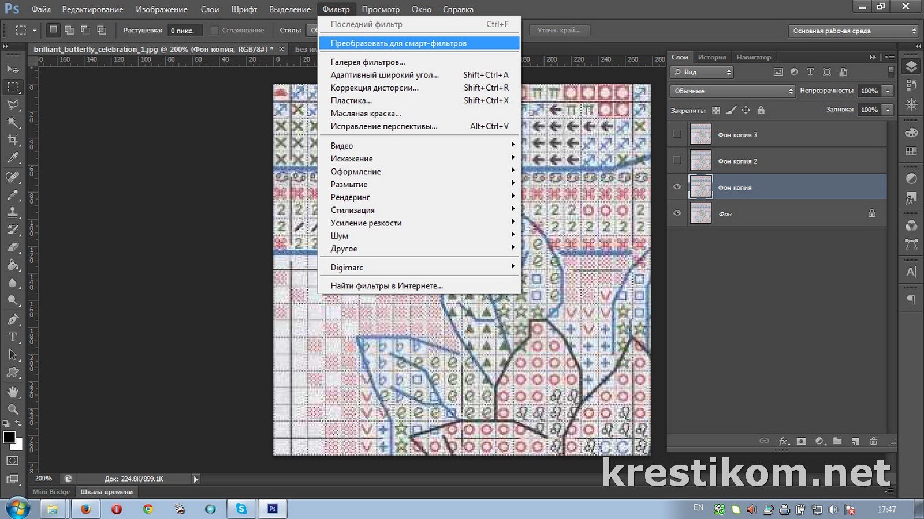Viewport: 924px width, 519px height.
Task: Open the Основная рабочая среда workspace dropdown
Action: (853, 31)
